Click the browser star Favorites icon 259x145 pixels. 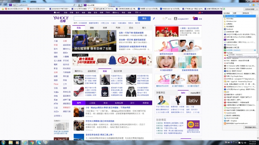pyautogui.click(x=253, y=5)
